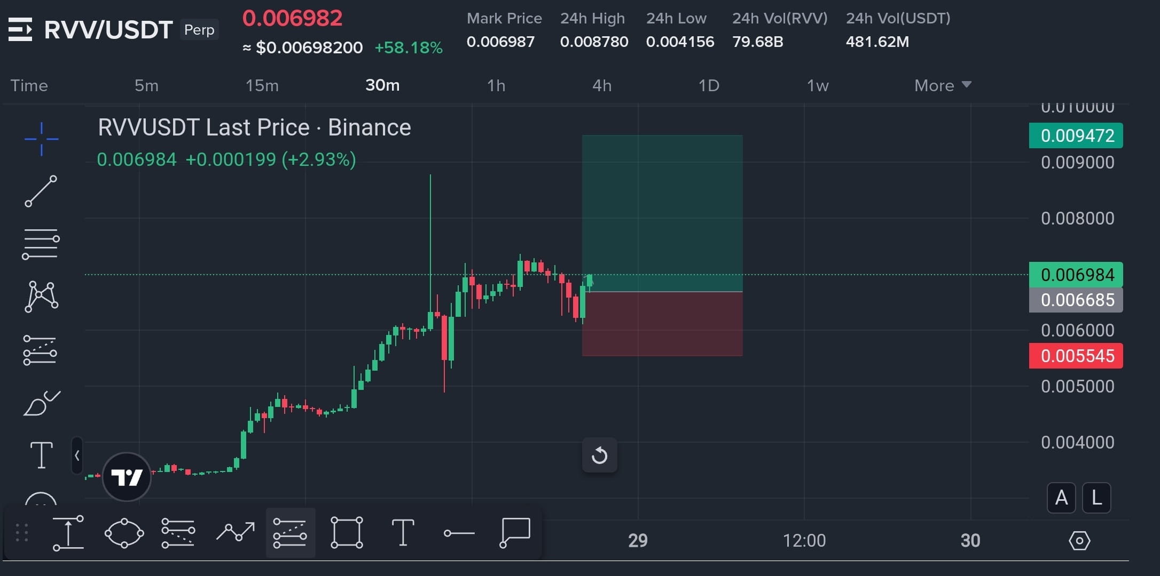
Task: Switch chart interval to 4h
Action: click(602, 85)
